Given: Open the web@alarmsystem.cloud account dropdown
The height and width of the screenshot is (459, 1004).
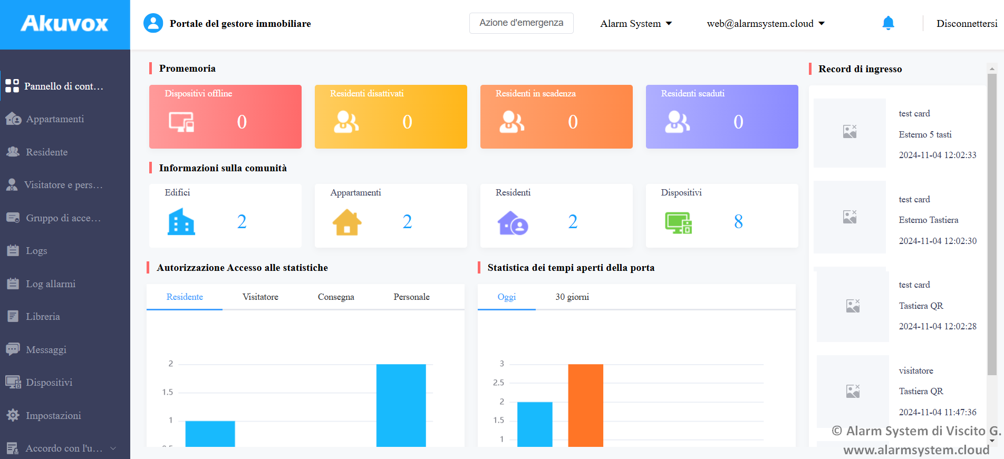Looking at the screenshot, I should pyautogui.click(x=766, y=23).
